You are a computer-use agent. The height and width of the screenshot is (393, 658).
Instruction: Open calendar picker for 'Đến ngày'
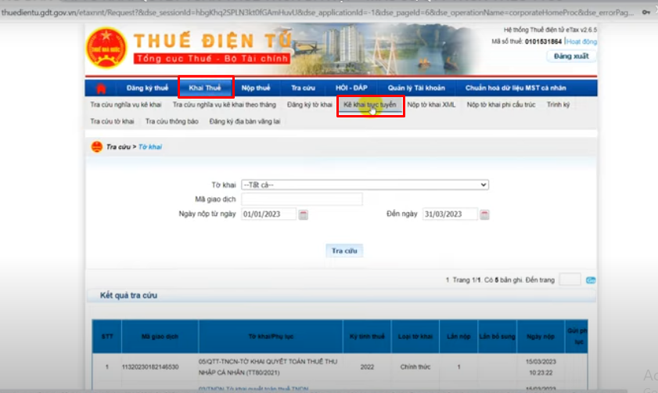point(485,215)
